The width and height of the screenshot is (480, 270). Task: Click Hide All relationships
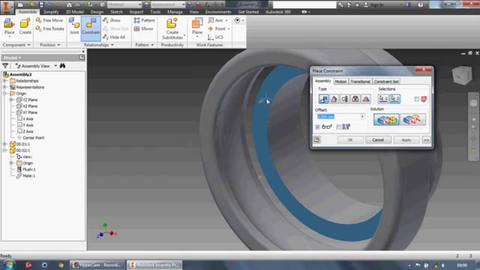pyautogui.click(x=114, y=37)
